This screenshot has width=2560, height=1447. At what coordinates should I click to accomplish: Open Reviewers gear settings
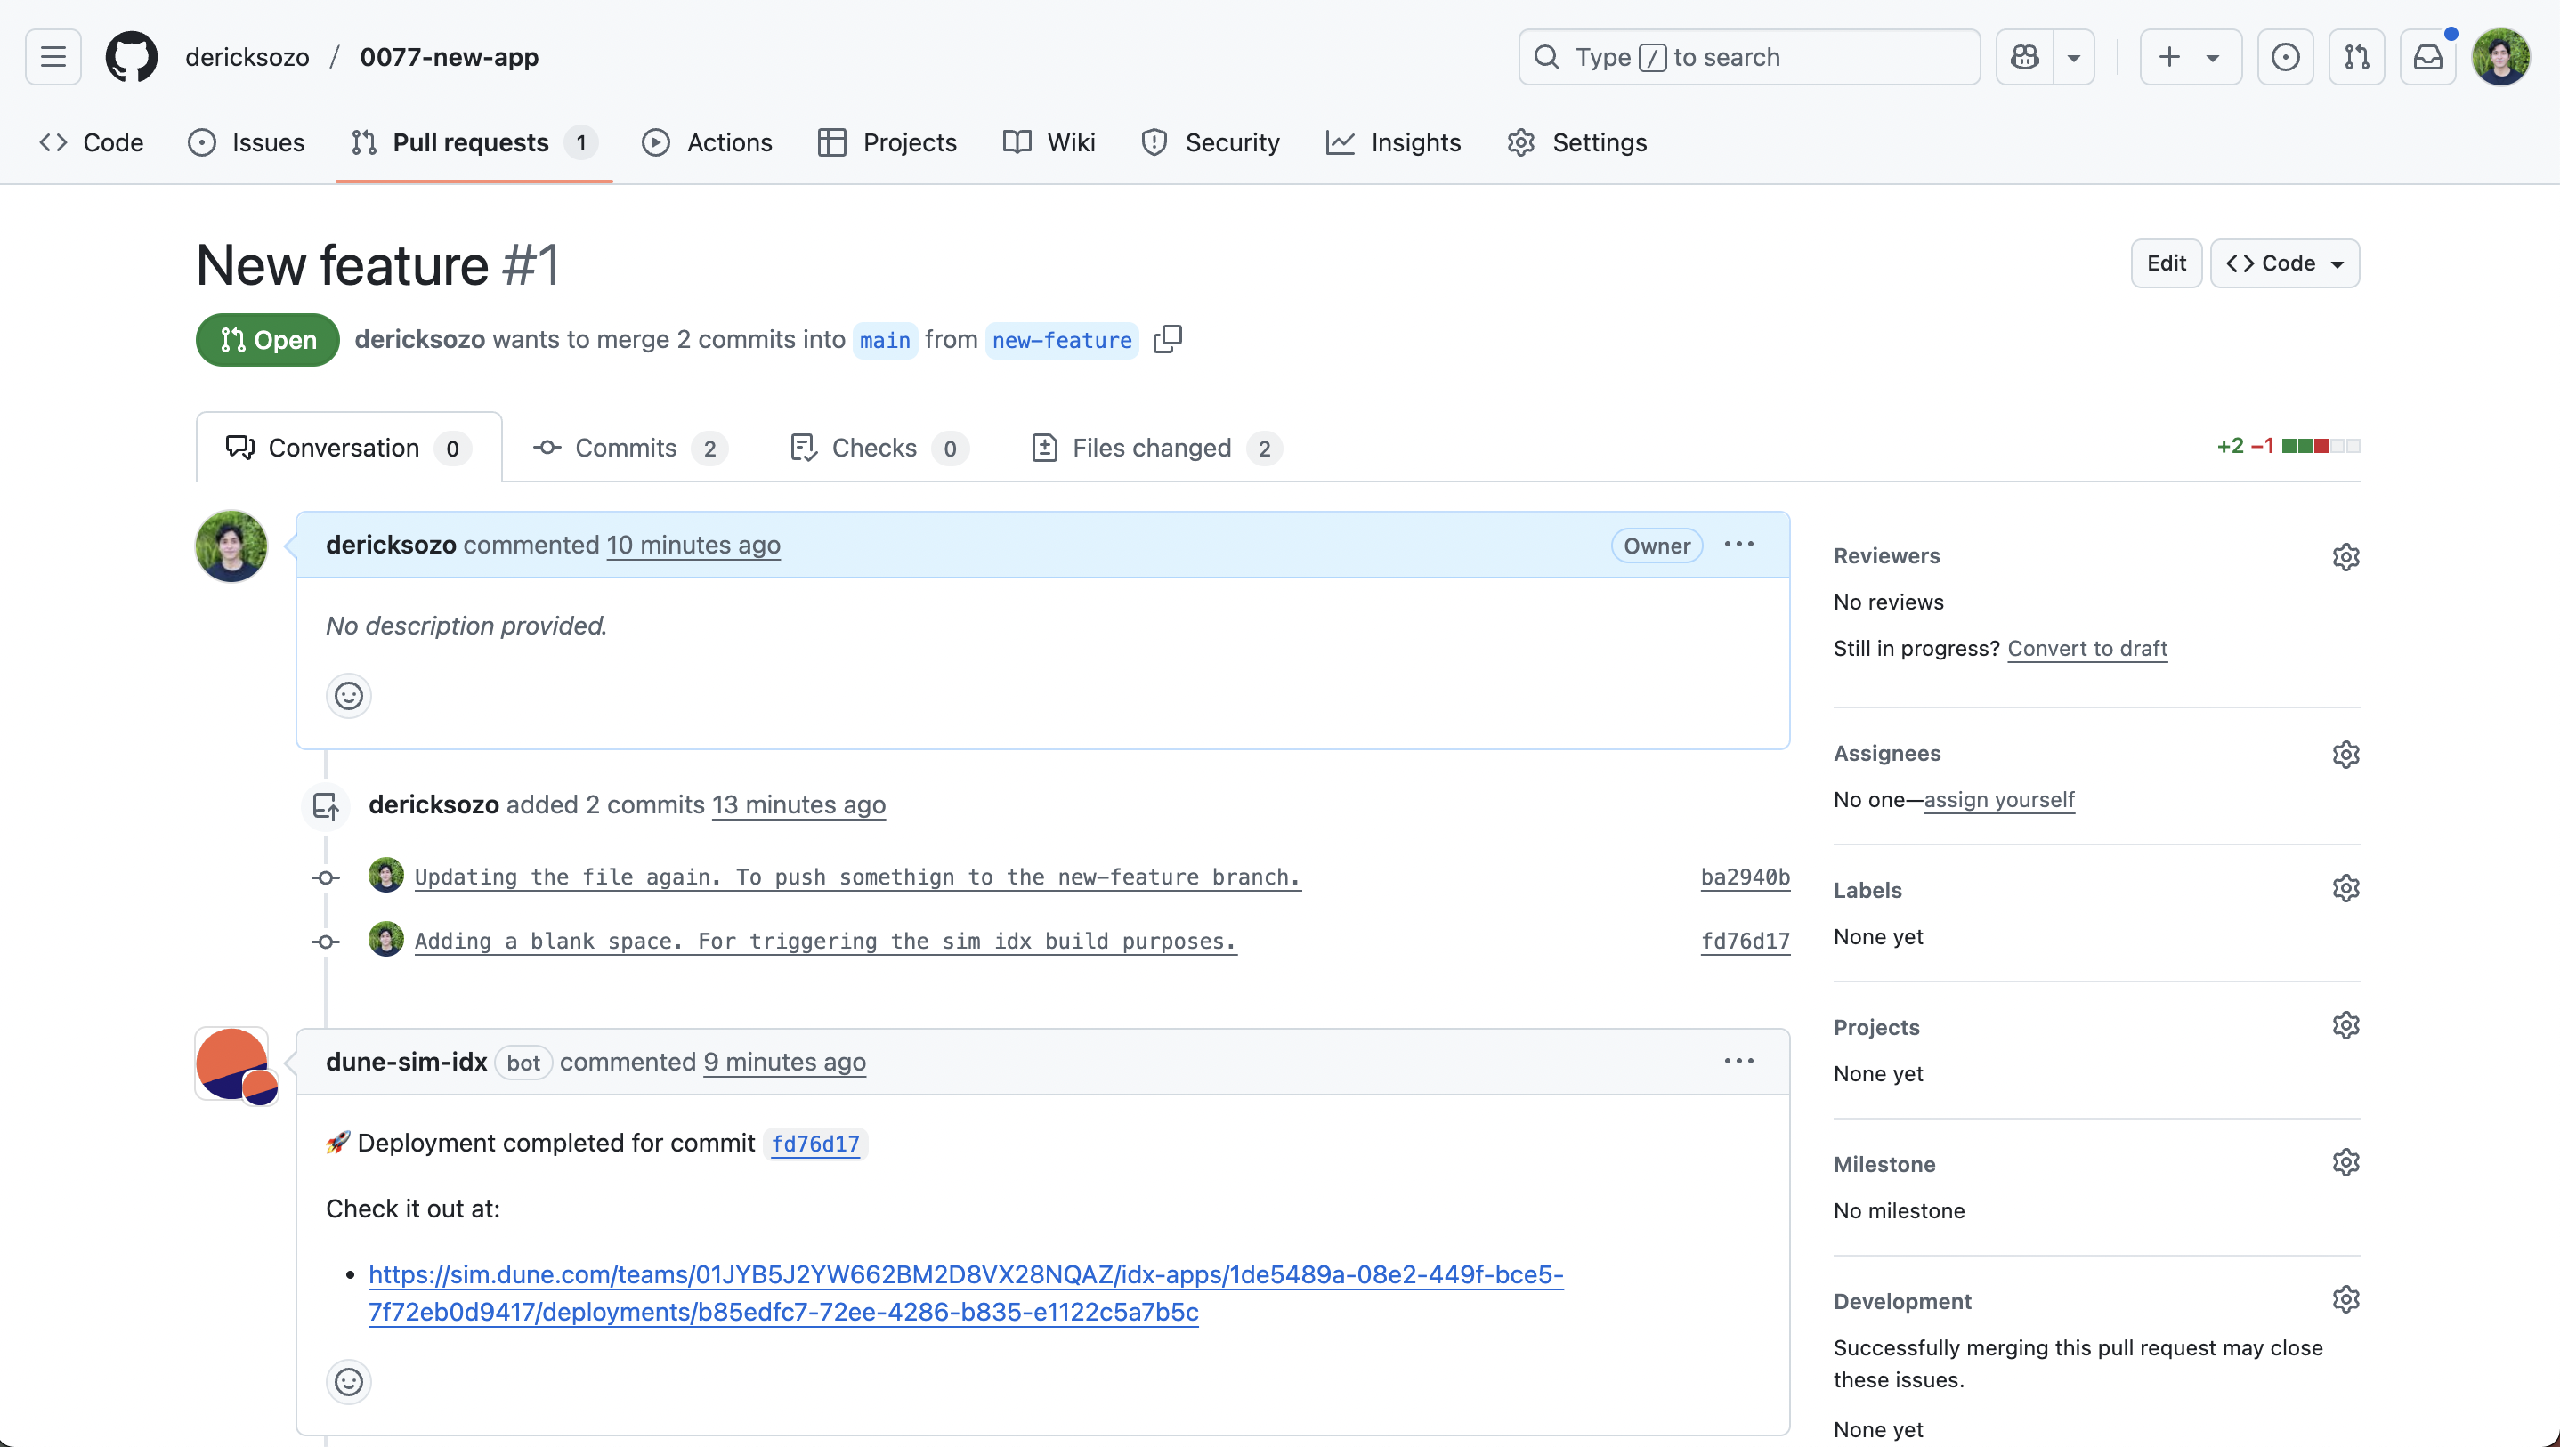(x=2345, y=556)
